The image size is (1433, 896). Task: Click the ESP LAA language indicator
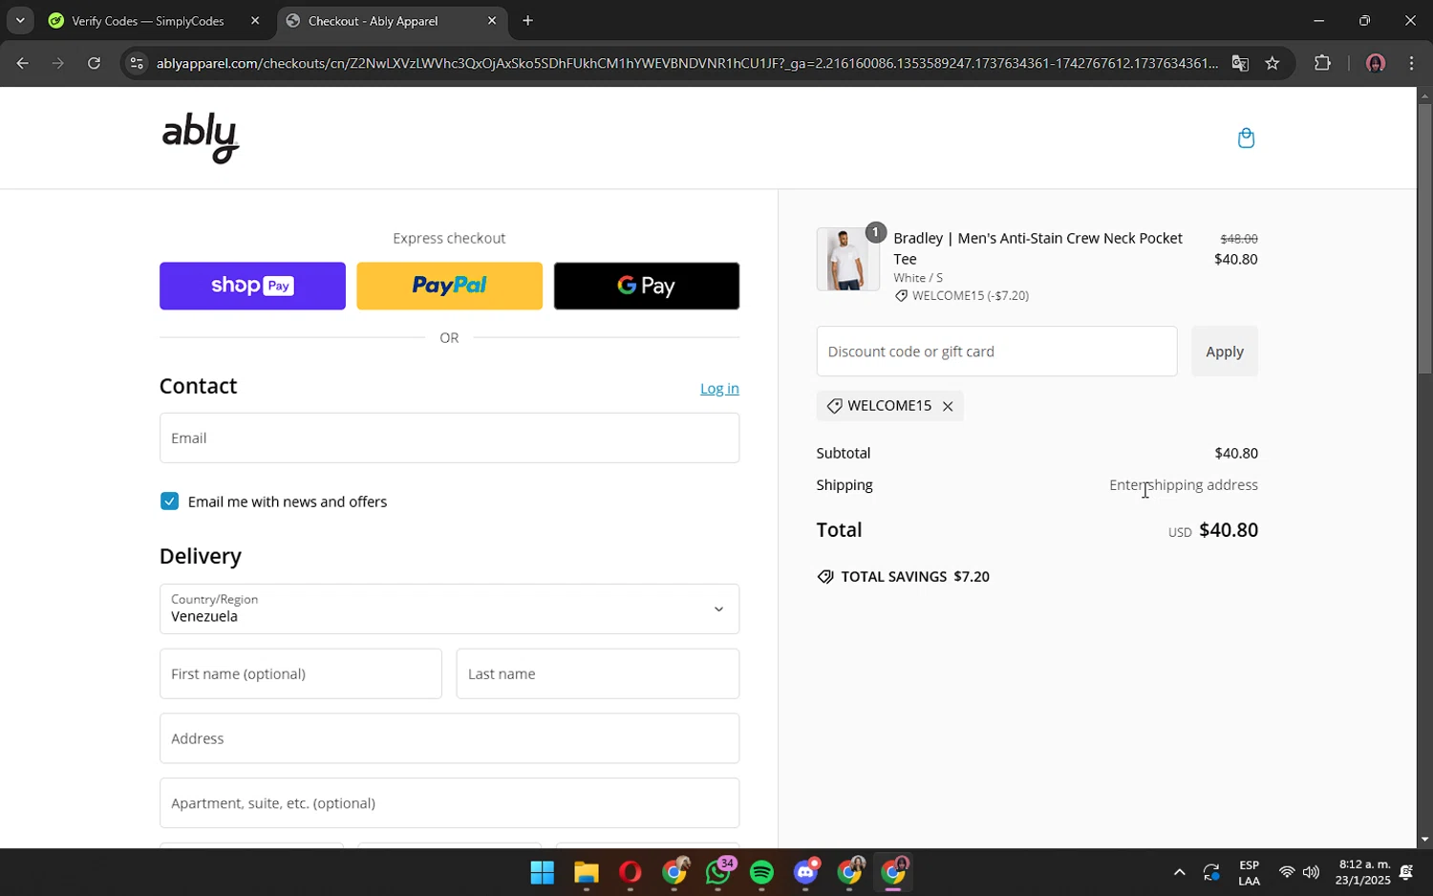click(1249, 873)
